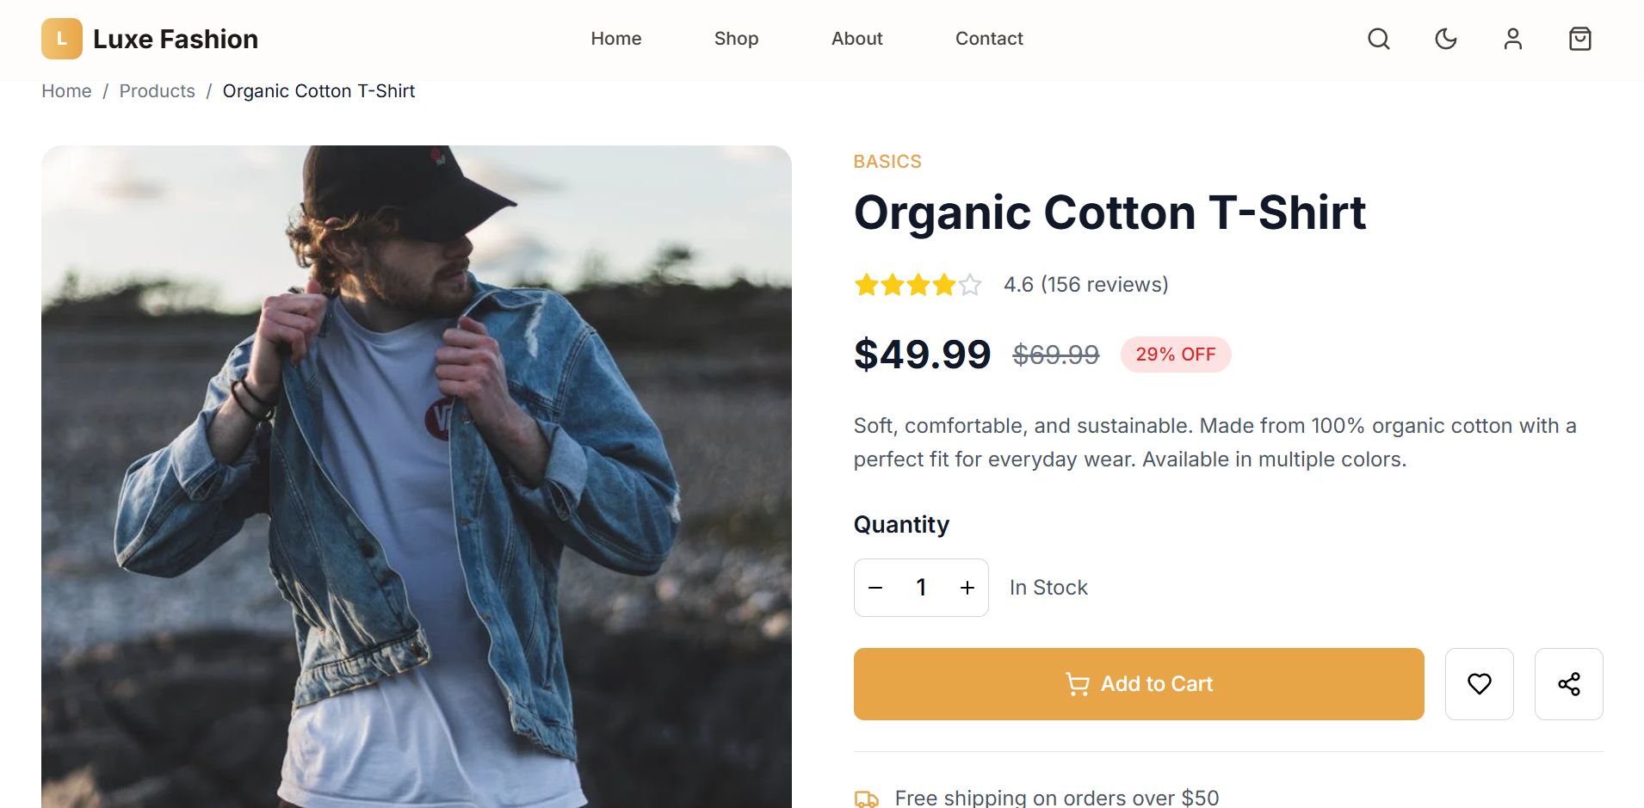Image resolution: width=1644 pixels, height=808 pixels.
Task: Go to Home in navigation menu
Action: click(616, 39)
